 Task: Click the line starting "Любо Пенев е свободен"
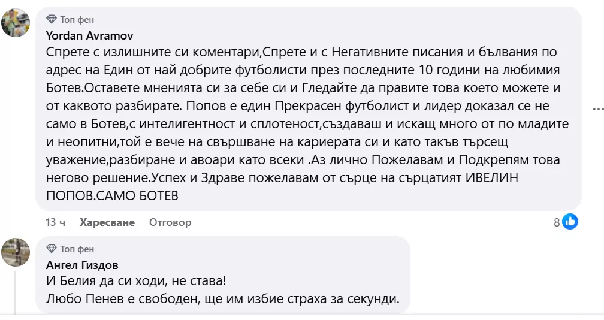pos(222,298)
